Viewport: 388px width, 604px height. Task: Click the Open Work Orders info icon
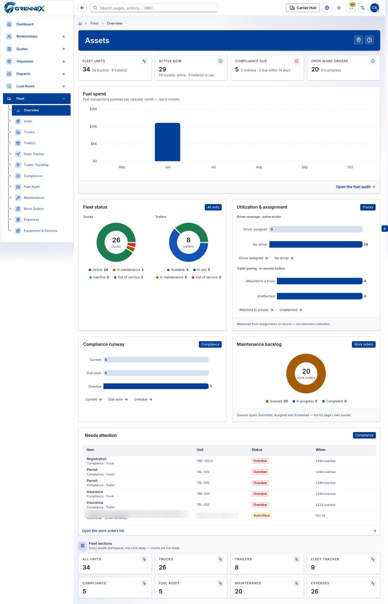pos(373,61)
